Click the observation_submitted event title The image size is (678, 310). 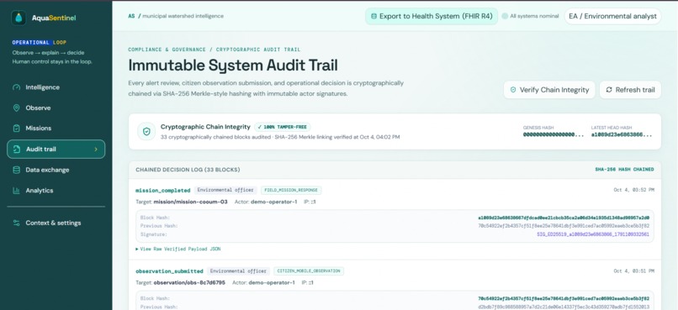tap(169, 271)
